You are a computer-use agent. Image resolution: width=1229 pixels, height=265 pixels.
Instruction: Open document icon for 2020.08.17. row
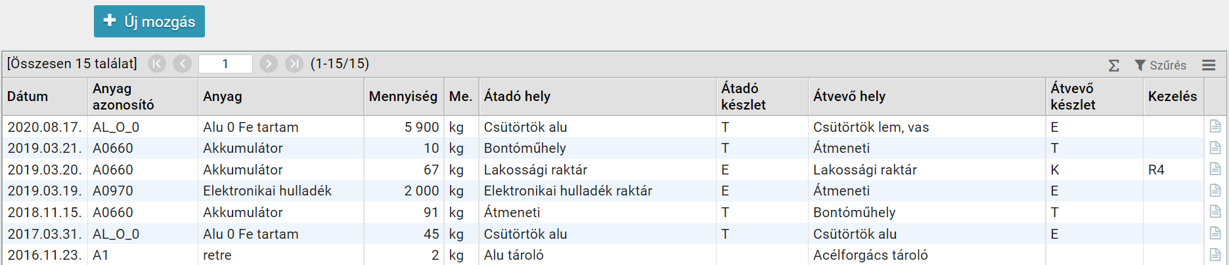(x=1215, y=127)
